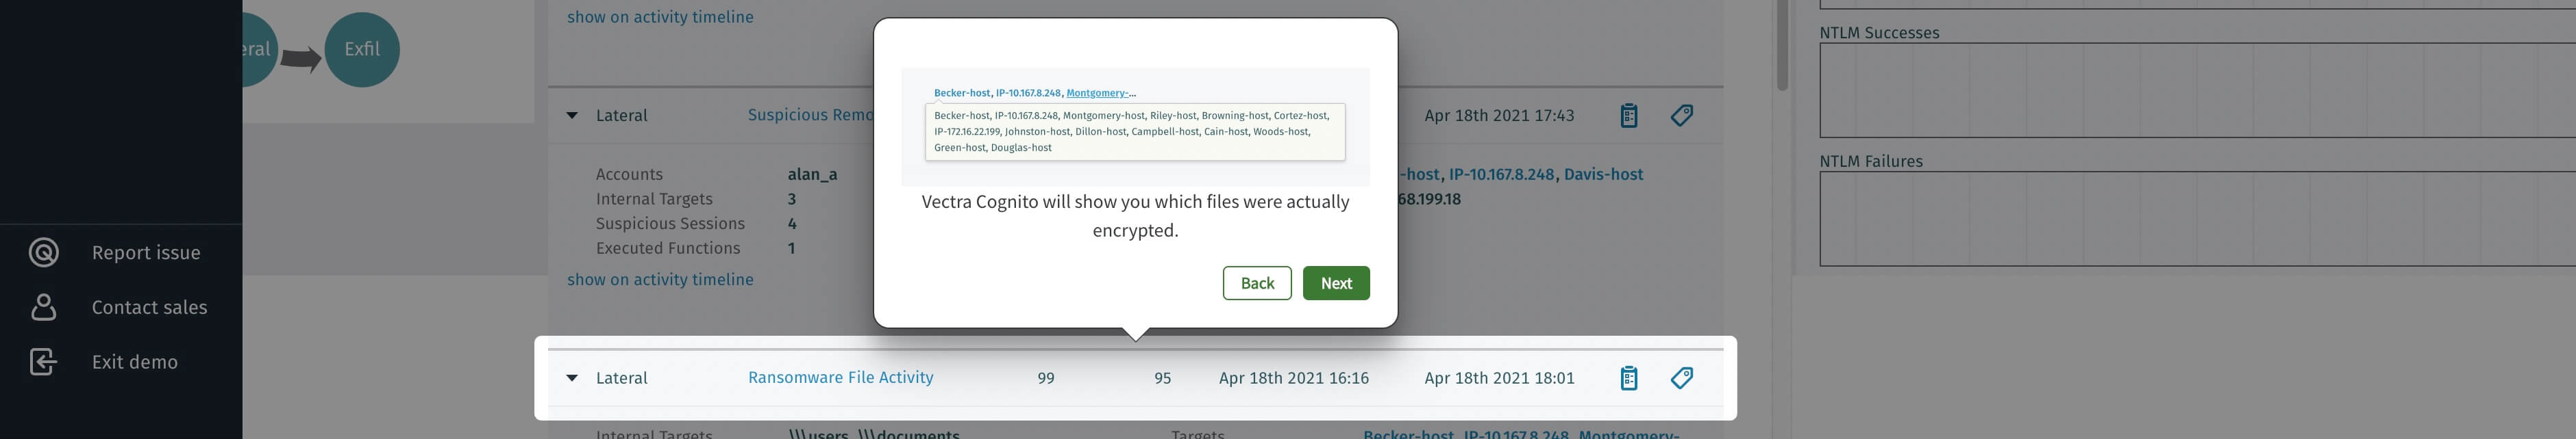The width and height of the screenshot is (2576, 439).
Task: Click Apr 18th 2021 17:43 timestamp
Action: tap(1499, 116)
